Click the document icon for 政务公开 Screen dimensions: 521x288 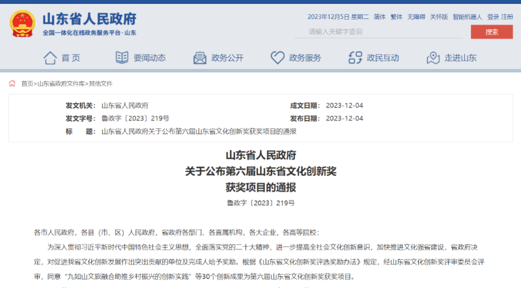tap(200, 58)
